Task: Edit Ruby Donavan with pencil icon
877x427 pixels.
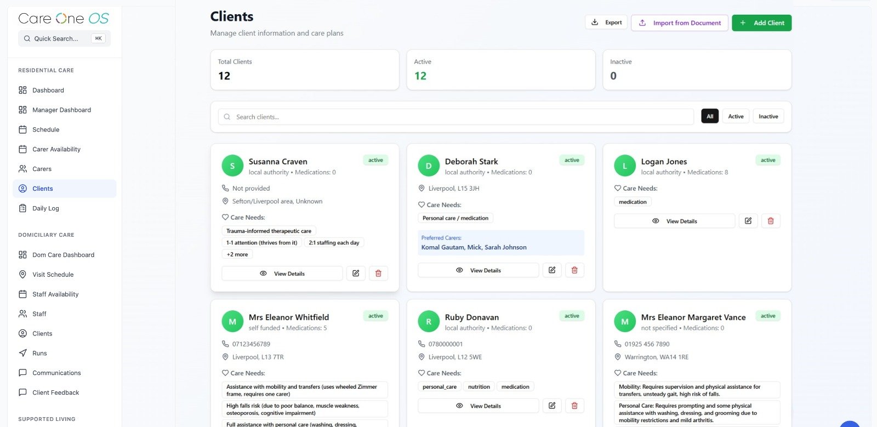Action: click(x=552, y=406)
